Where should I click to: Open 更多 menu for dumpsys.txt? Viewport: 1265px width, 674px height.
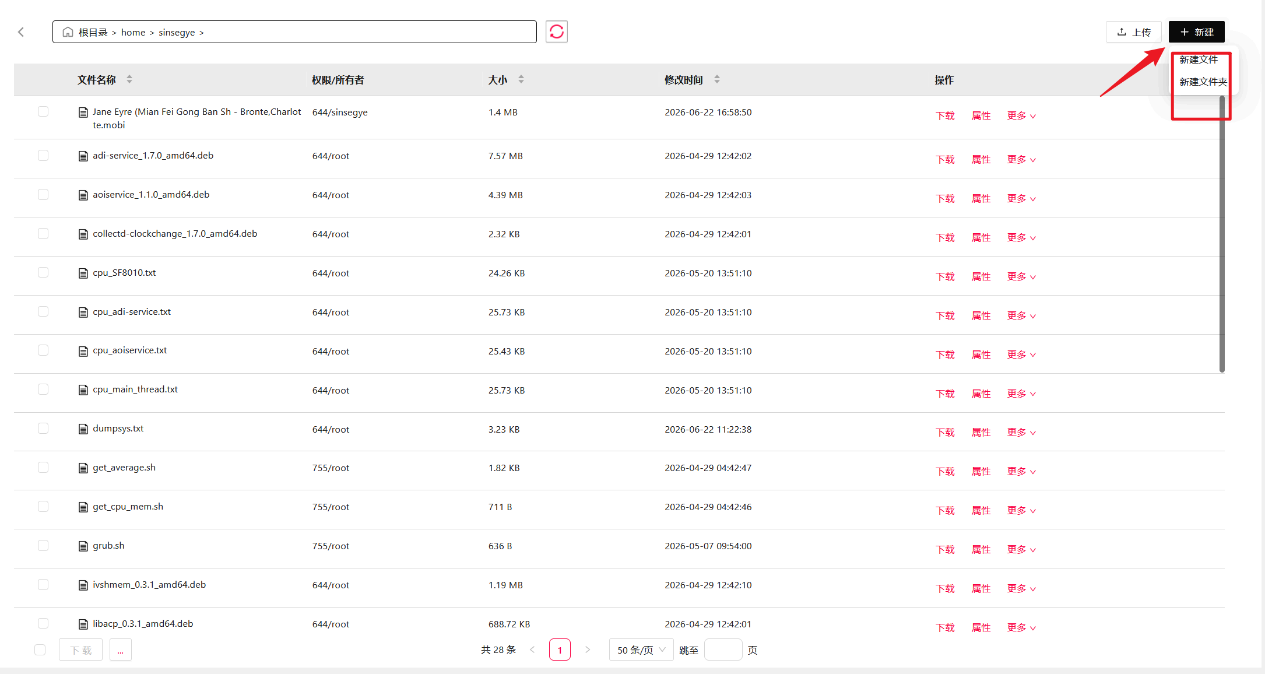(x=1021, y=432)
